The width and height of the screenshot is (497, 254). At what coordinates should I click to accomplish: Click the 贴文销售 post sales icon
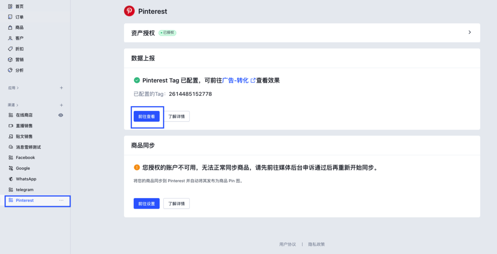[x=11, y=136]
